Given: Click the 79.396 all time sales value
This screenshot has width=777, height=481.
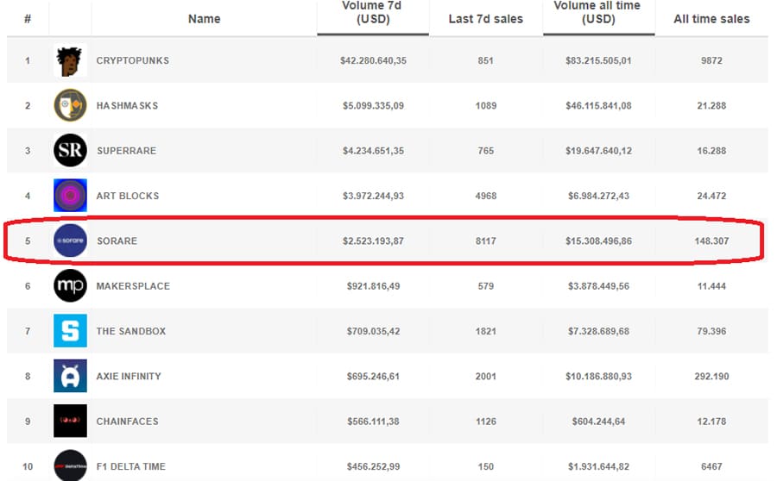Looking at the screenshot, I should tap(711, 330).
